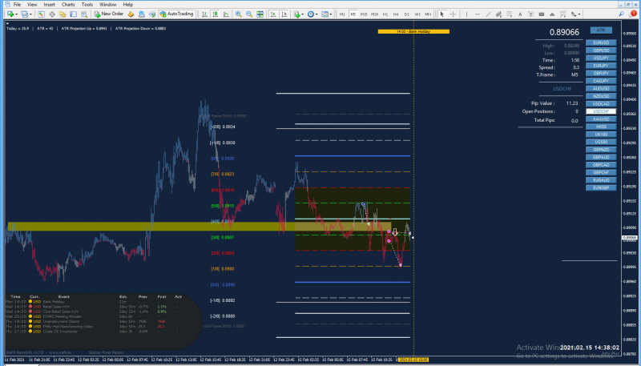This screenshot has height=366, width=641.
Task: Open the Insert menu
Action: click(x=50, y=5)
